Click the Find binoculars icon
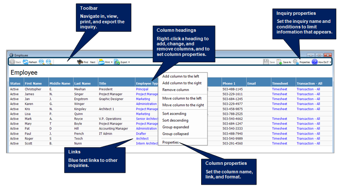This screenshot has width=343, height=189. pos(79,62)
